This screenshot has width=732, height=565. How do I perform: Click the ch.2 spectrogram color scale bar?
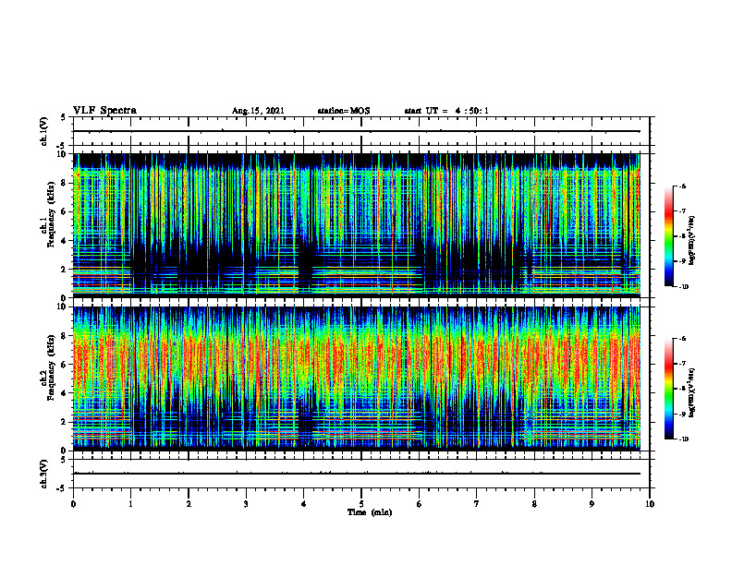668,389
